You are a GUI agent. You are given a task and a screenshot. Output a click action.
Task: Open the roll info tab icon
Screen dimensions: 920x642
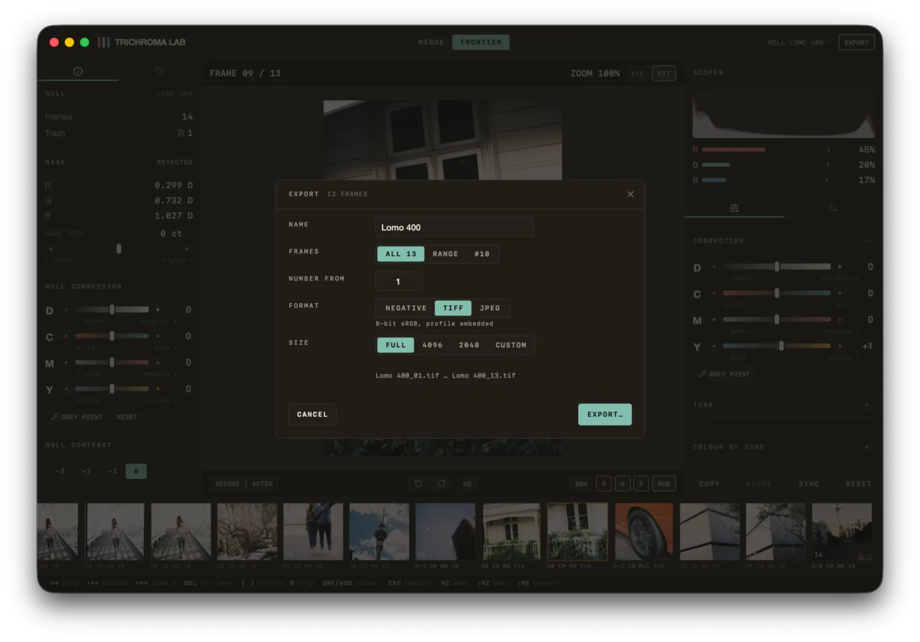78,71
